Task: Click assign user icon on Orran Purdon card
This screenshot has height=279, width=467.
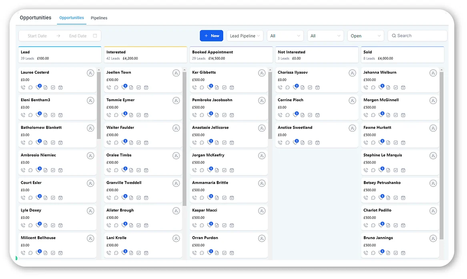Action: (262, 239)
